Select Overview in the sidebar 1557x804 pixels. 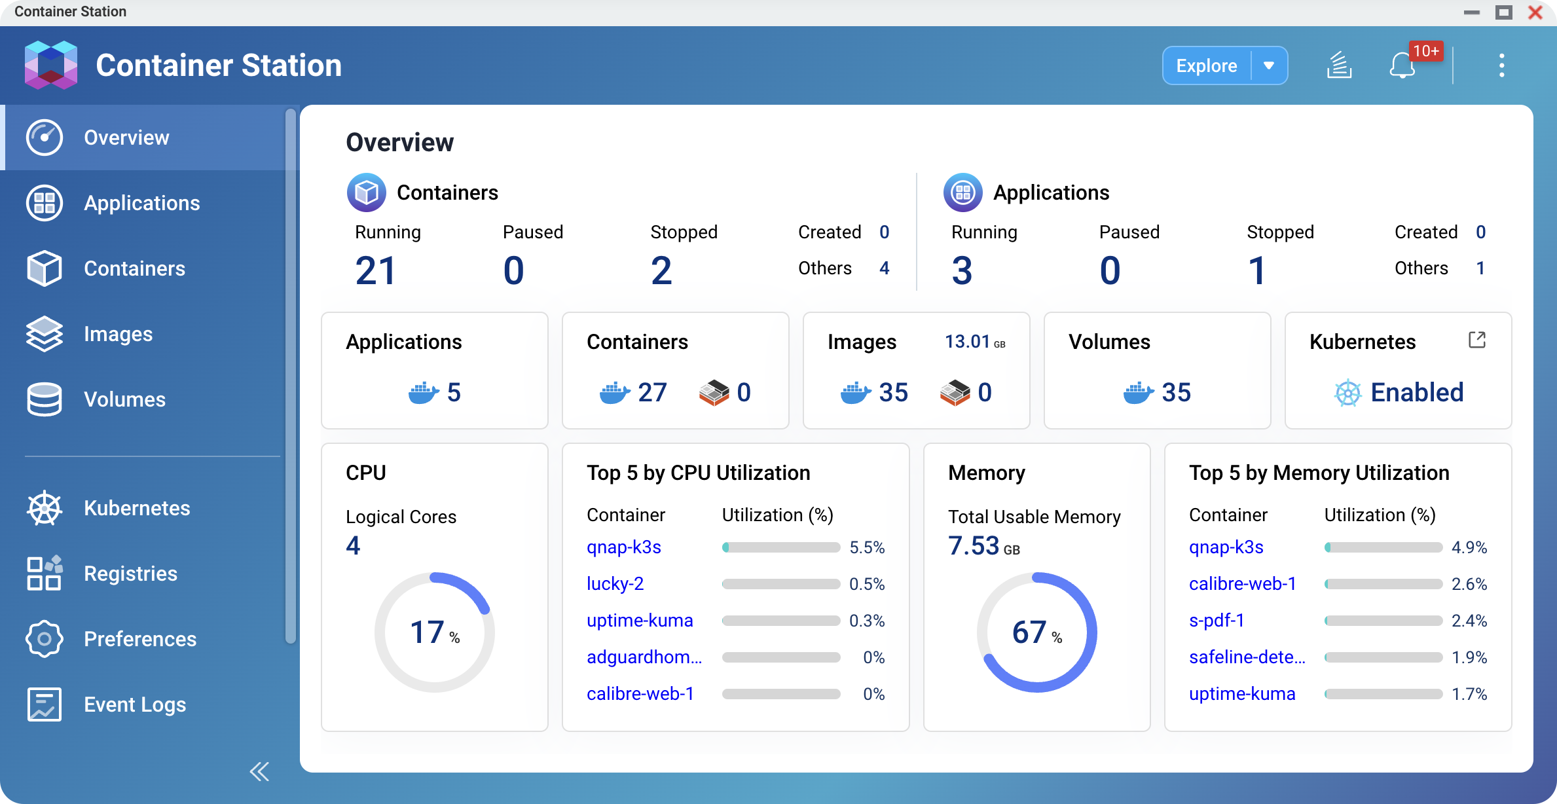coord(144,137)
